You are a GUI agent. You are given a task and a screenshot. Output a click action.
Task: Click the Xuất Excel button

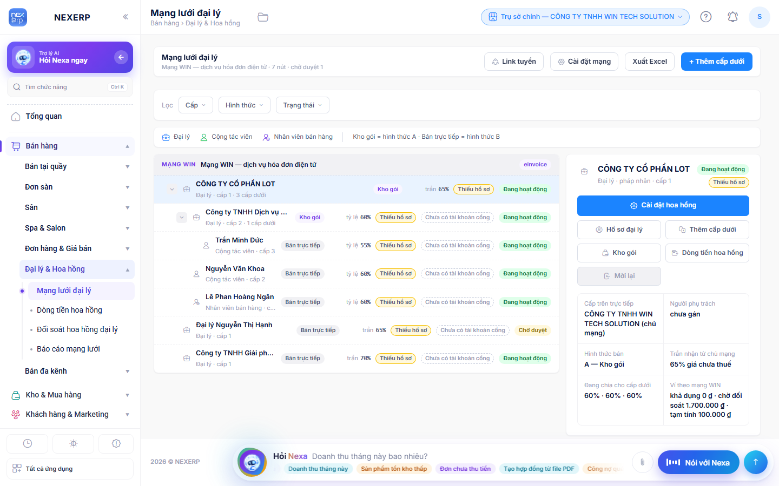pyautogui.click(x=650, y=62)
